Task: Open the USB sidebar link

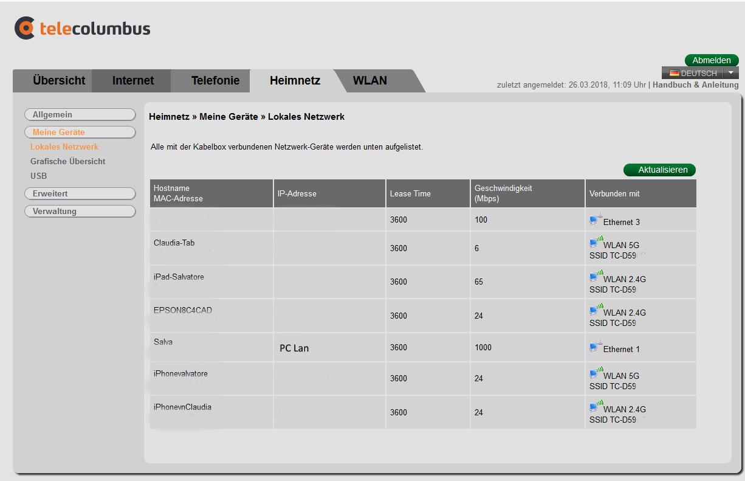Action: pyautogui.click(x=38, y=176)
